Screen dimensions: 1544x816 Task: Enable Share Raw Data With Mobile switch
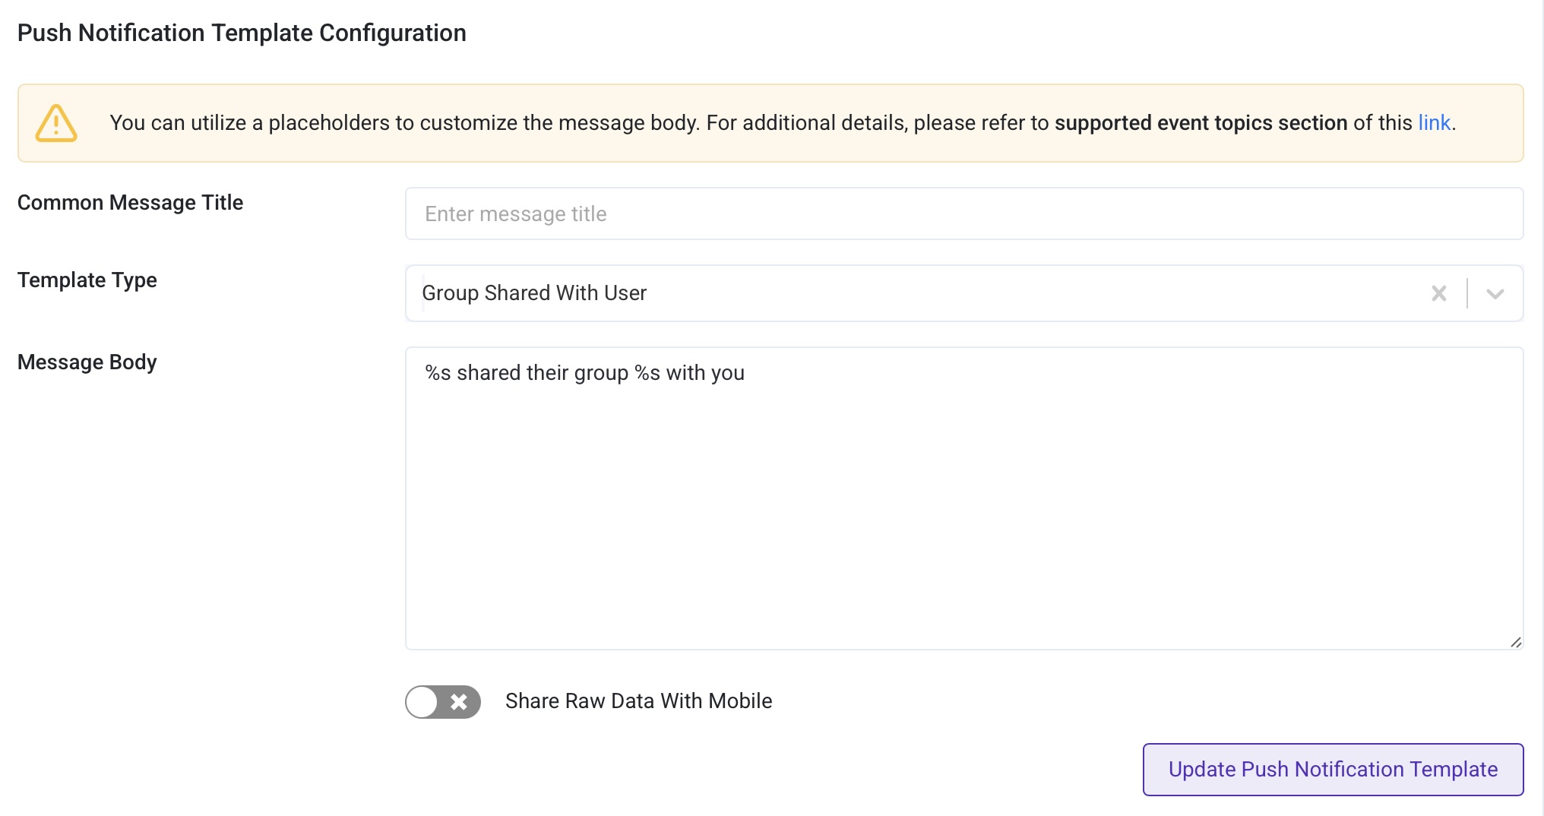tap(442, 701)
